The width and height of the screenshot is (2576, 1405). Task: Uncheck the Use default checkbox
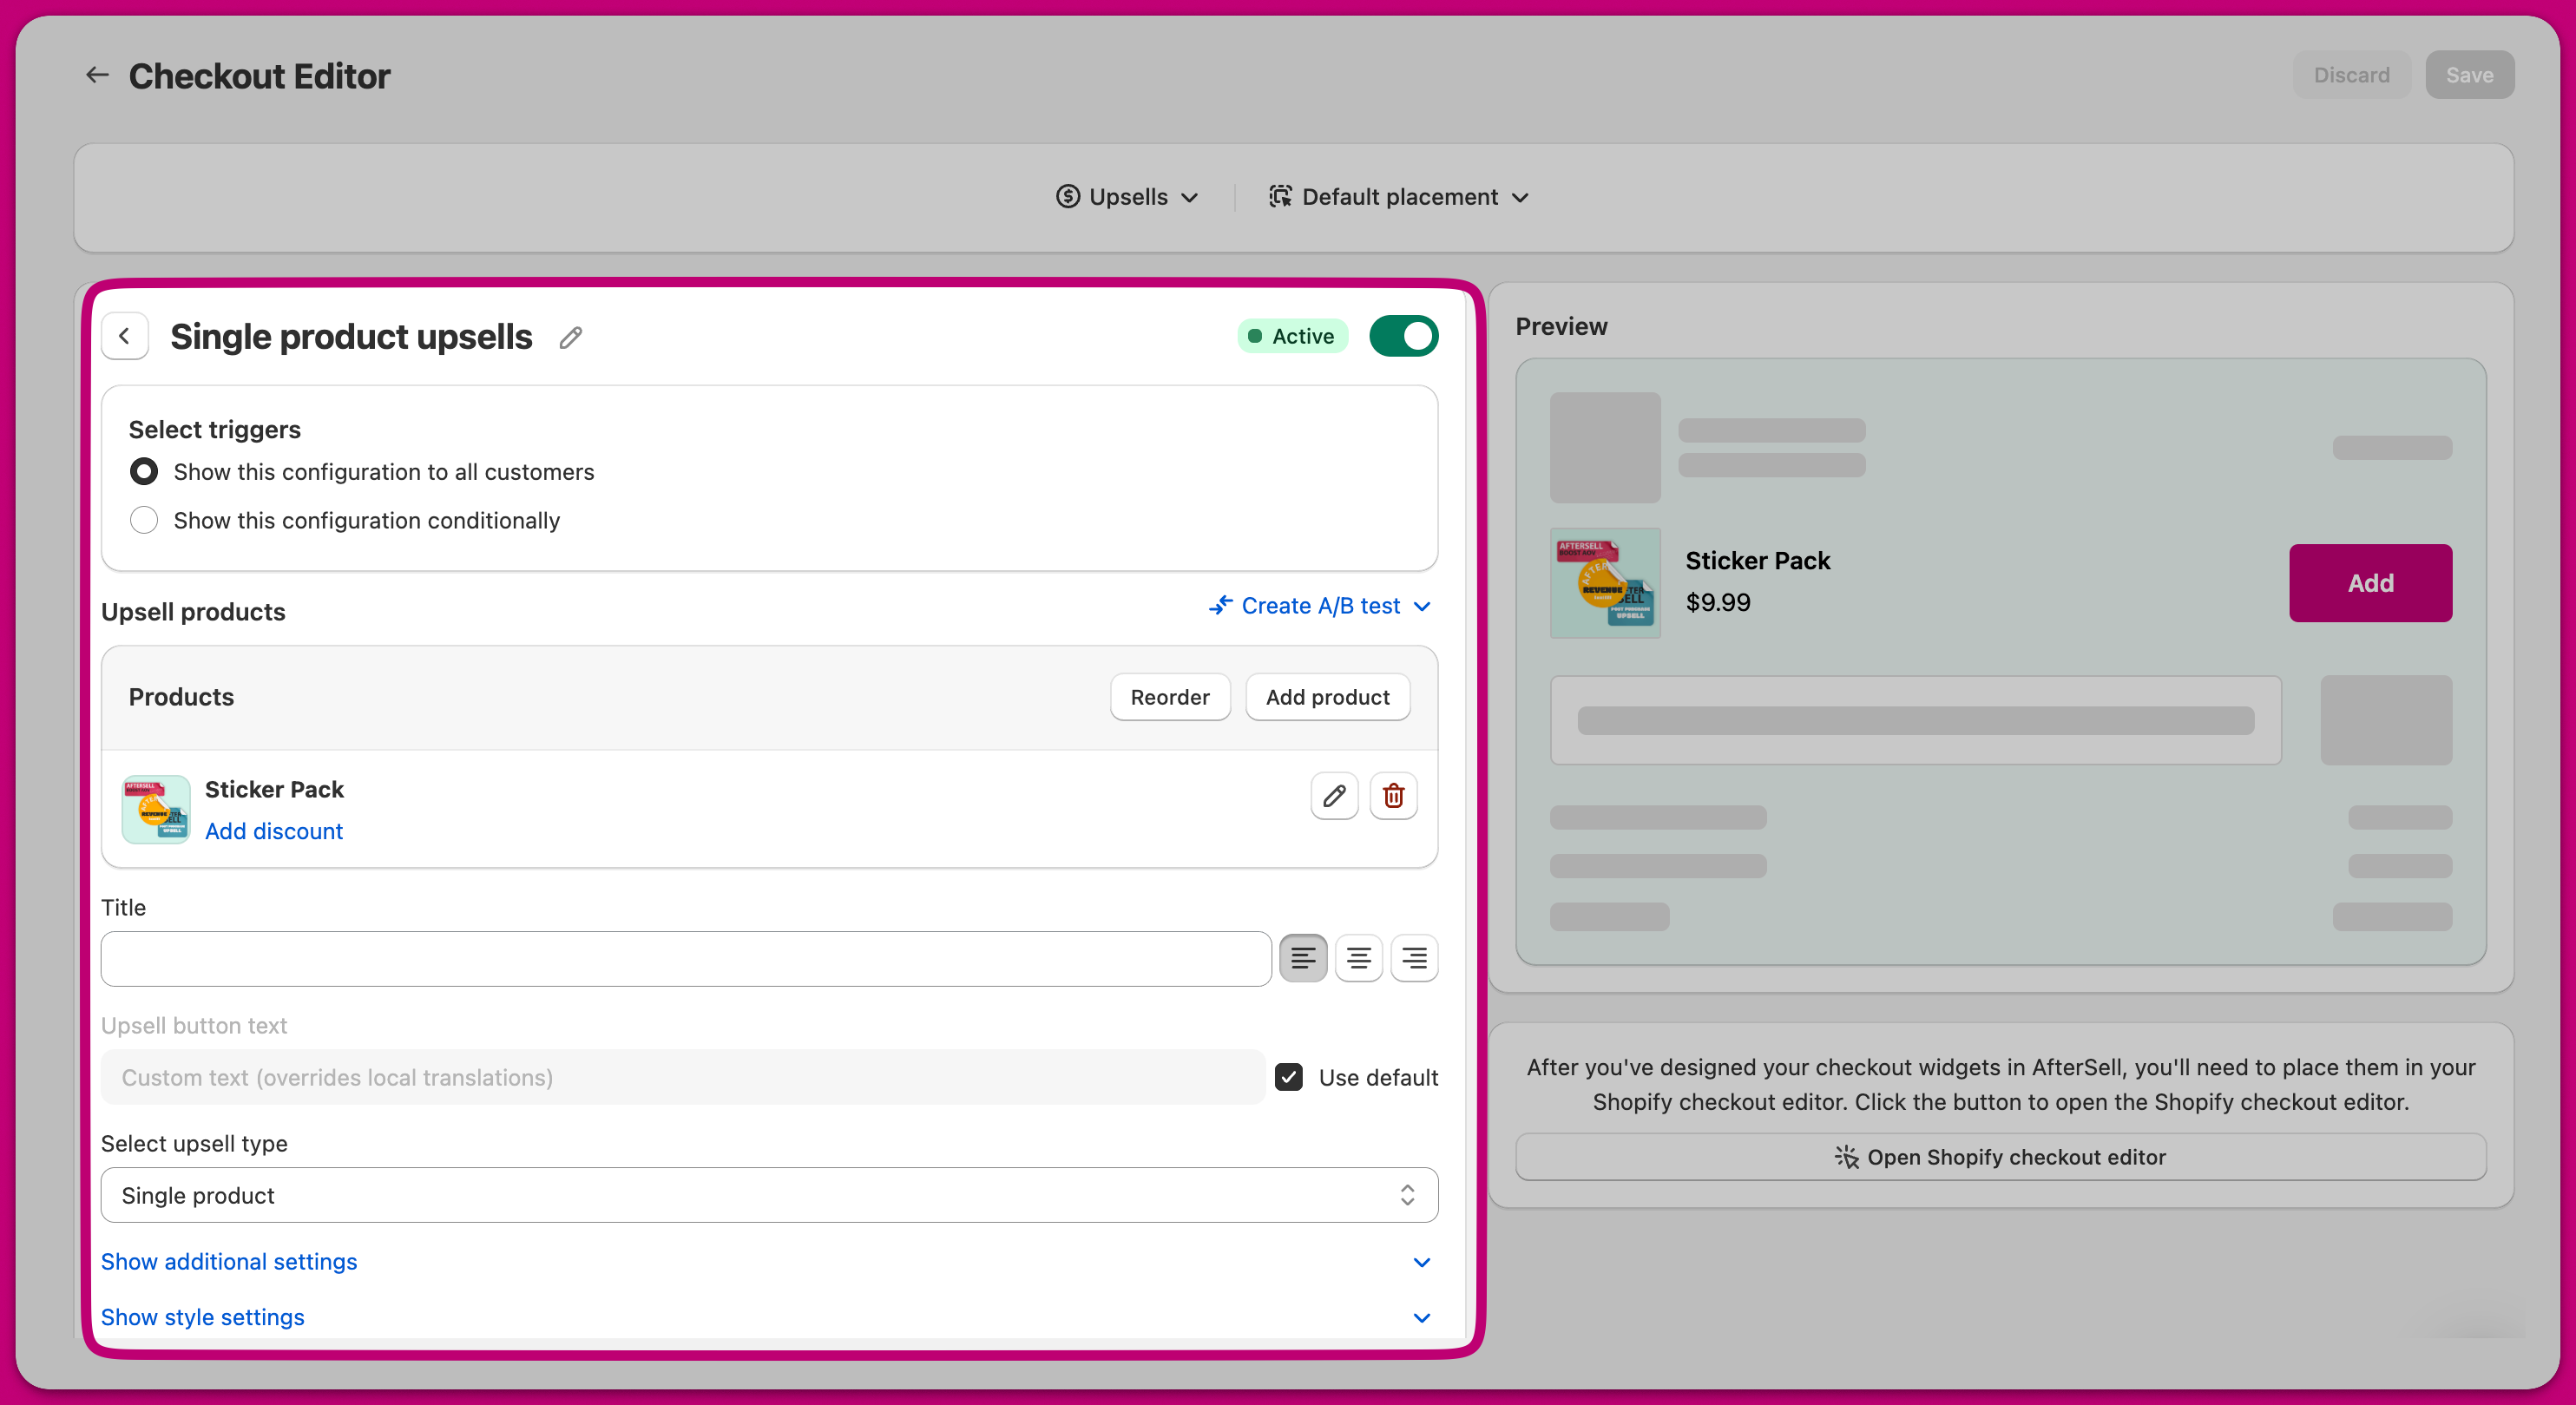[1288, 1077]
